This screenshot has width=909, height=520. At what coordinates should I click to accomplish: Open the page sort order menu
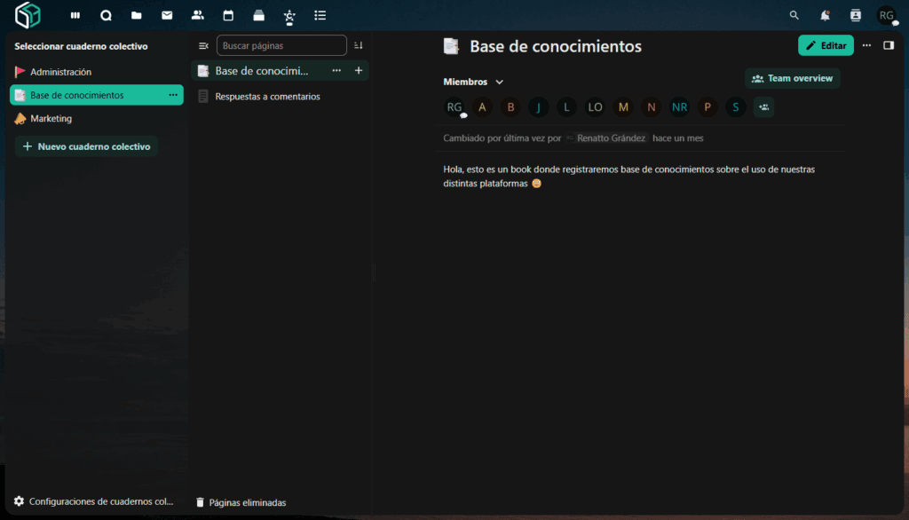click(x=359, y=45)
